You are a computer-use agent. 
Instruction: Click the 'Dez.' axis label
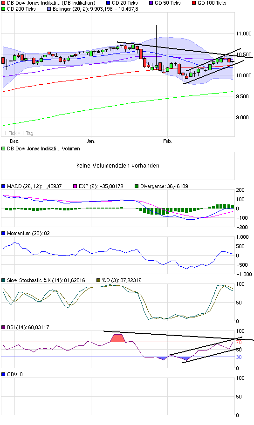(14, 141)
